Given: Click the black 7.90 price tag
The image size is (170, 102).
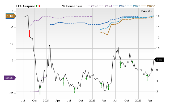Looking at the screenshot, I should (x=159, y=60).
